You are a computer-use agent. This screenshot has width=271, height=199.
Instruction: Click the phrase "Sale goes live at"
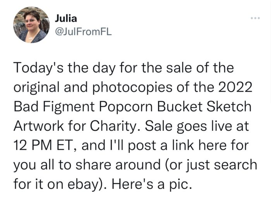coord(197,126)
